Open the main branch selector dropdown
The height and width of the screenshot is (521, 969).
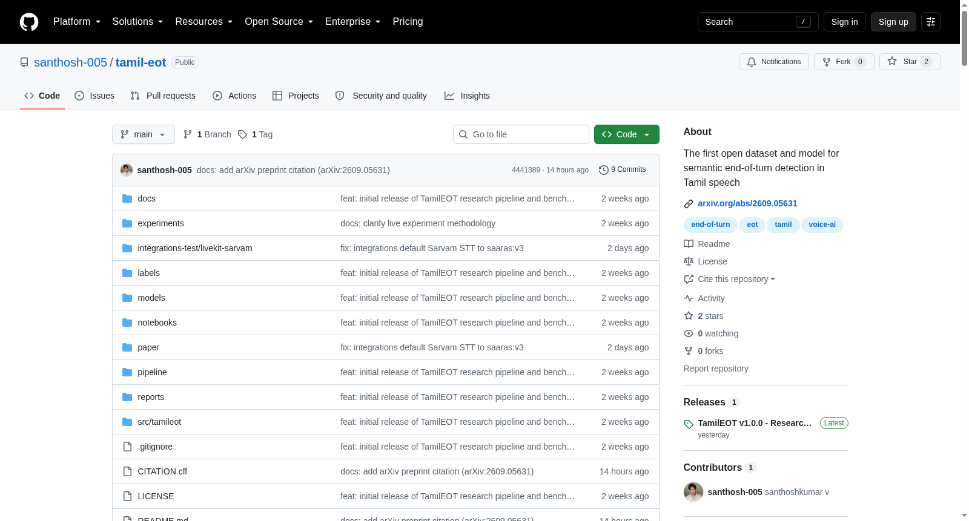click(144, 134)
